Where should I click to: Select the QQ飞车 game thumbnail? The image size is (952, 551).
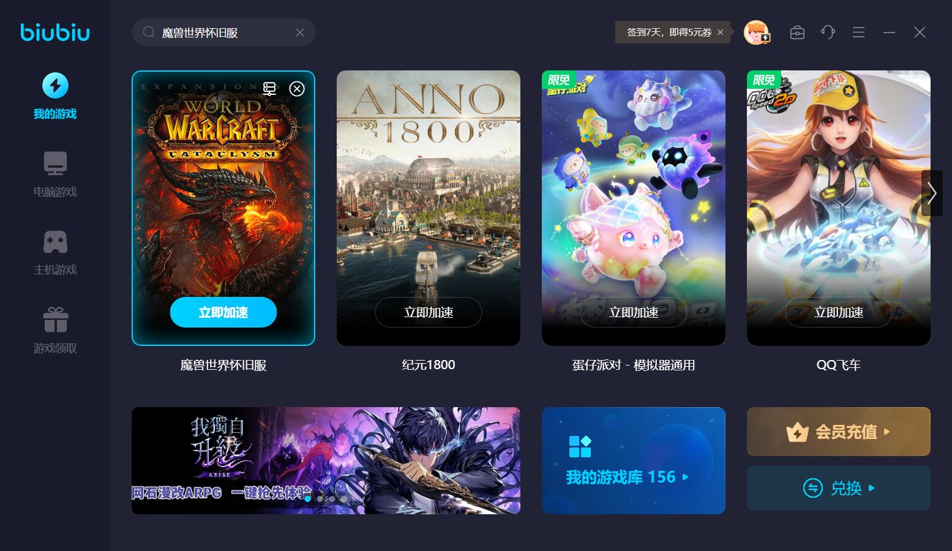[839, 208]
